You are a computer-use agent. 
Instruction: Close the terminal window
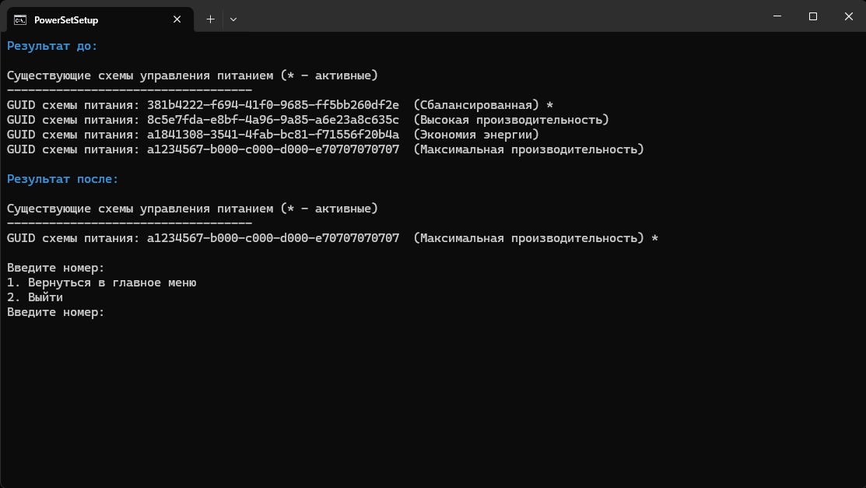pos(848,16)
